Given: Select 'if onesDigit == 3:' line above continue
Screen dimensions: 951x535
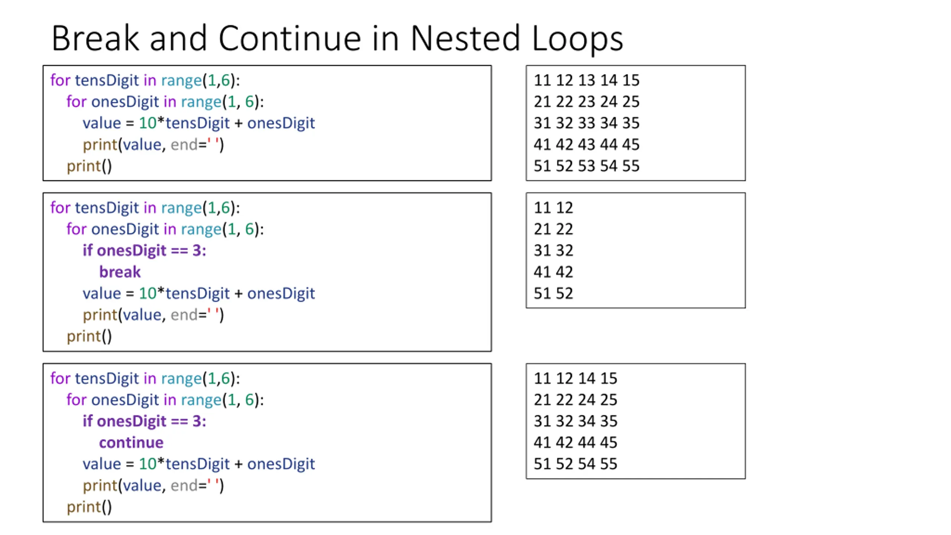Looking at the screenshot, I should [145, 421].
